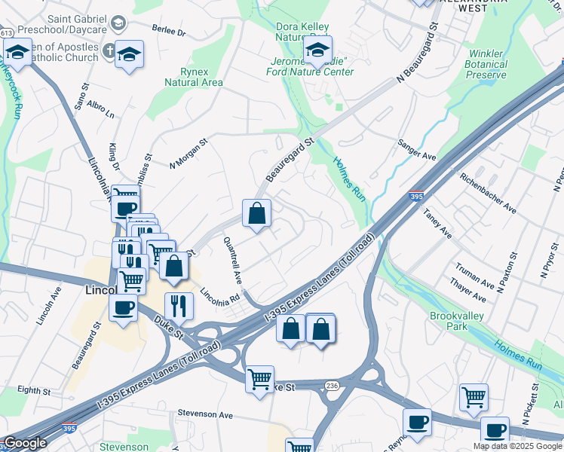Select the Brookvalley Park label
This screenshot has width=564, height=452.
(456, 321)
